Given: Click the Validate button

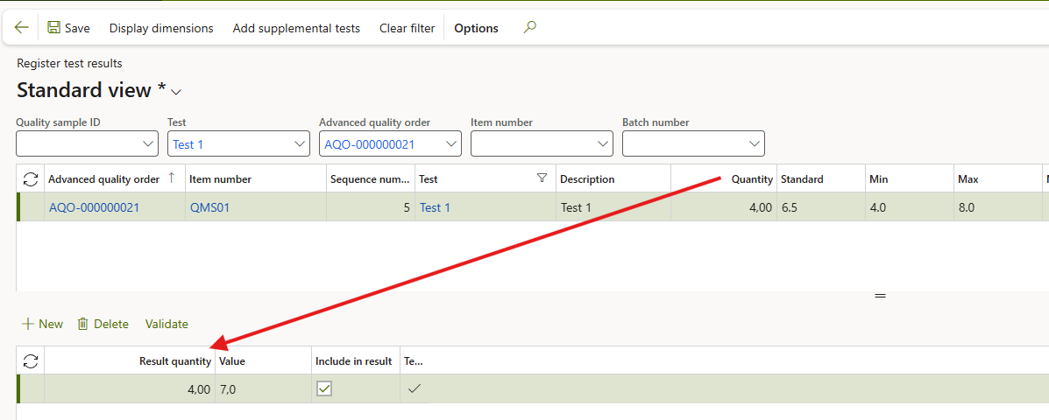Looking at the screenshot, I should click(x=167, y=324).
